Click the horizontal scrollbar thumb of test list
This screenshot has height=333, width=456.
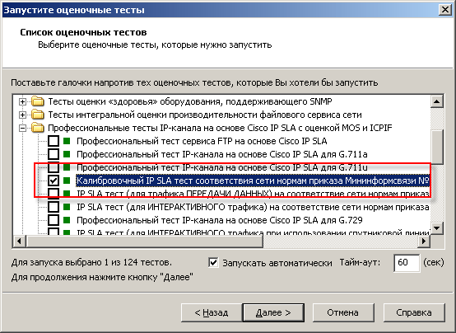coord(145,241)
